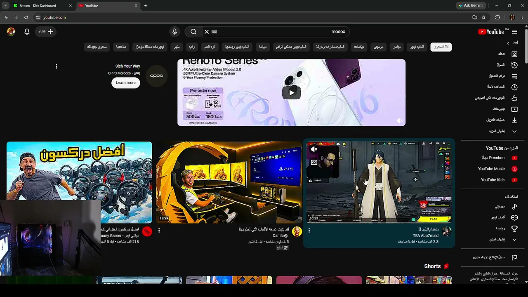Screen dimensions: 528x297
Task: Open a new Chrome tab
Action: pyautogui.click(x=146, y=6)
